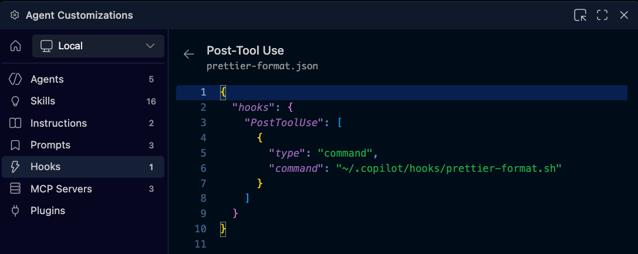Click the Hooks lightning bolt icon

coord(15,167)
